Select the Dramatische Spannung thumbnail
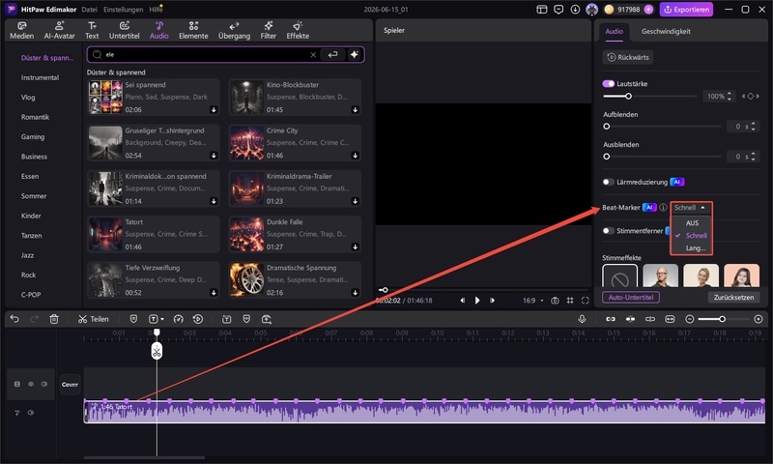Image resolution: width=773 pixels, height=464 pixels. (x=246, y=280)
